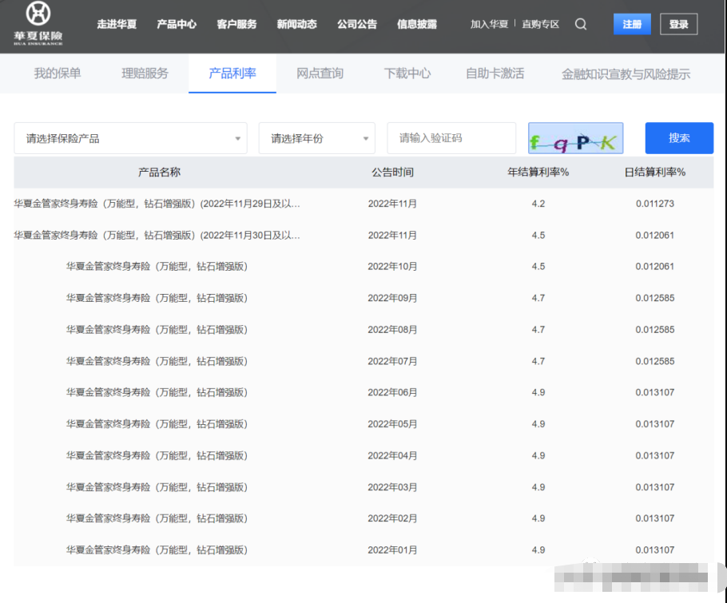Open 新闻动态 menu
This screenshot has width=727, height=603.
coord(296,24)
